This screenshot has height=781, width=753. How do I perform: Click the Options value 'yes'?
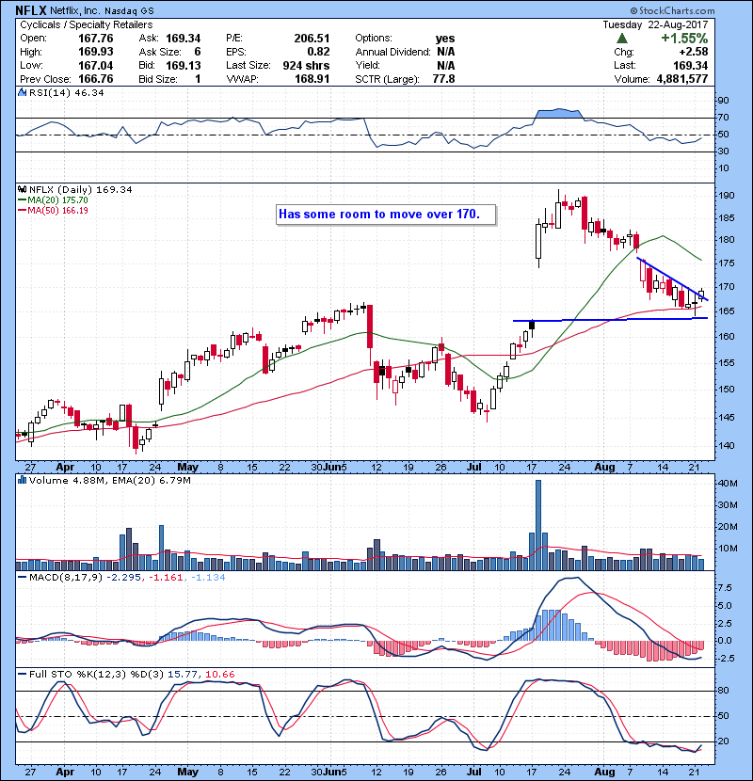[445, 39]
